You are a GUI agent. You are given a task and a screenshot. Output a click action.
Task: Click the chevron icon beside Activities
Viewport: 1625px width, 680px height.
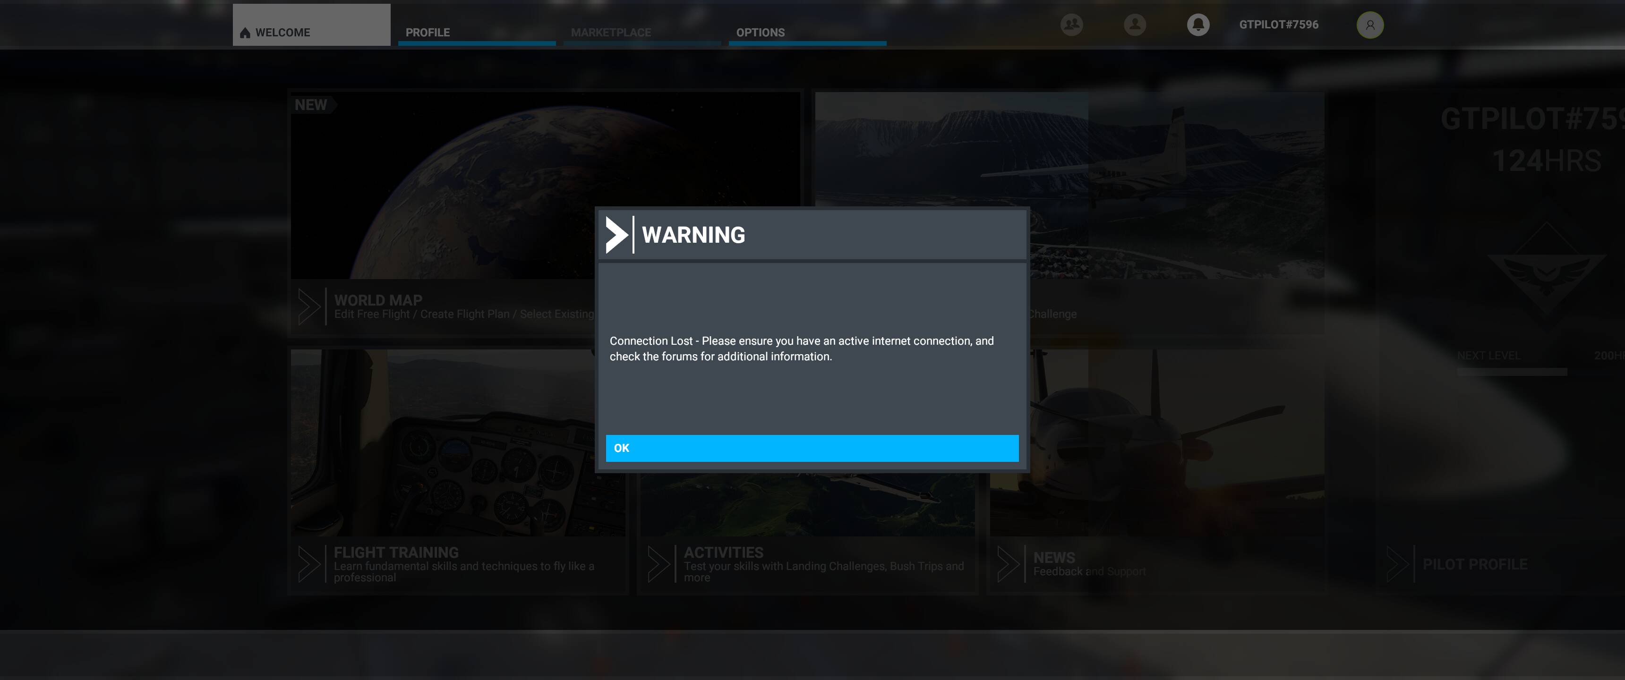coord(659,564)
